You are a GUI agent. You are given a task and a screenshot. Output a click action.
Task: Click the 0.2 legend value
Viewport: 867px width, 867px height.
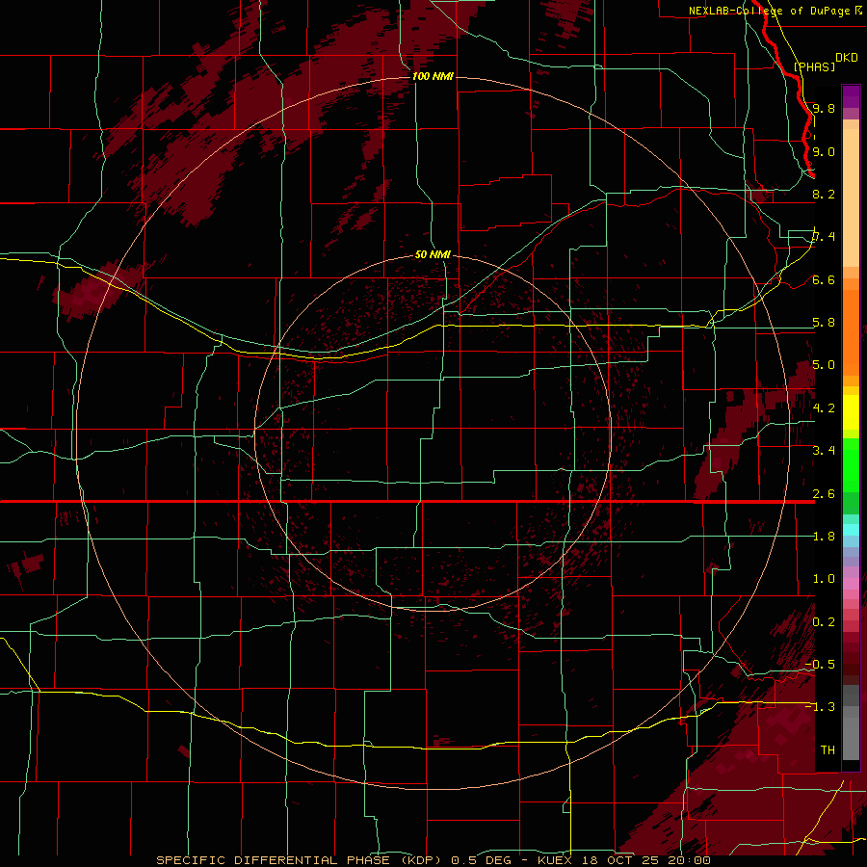coord(824,622)
